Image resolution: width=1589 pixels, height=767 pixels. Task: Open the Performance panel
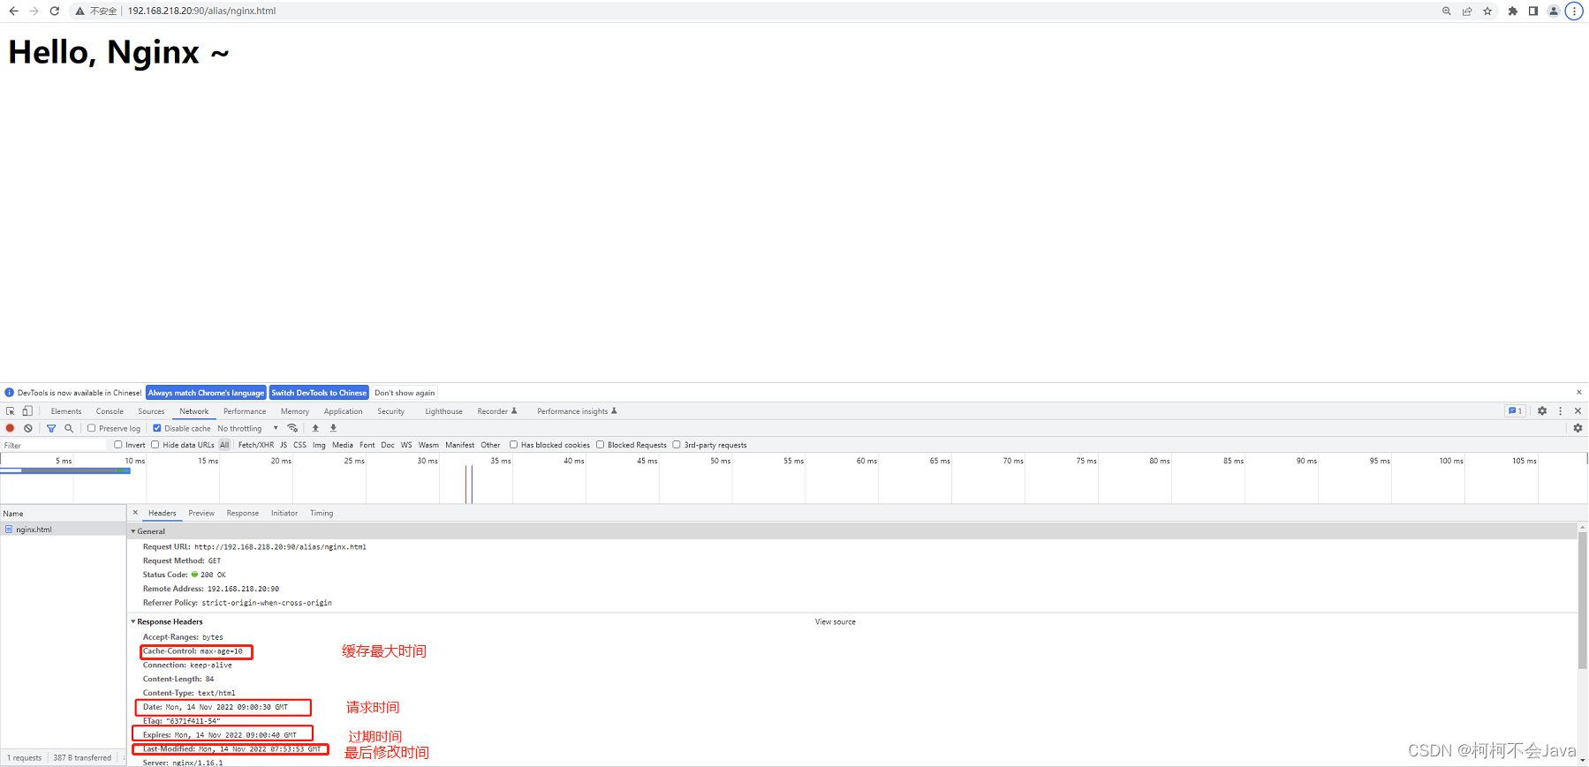245,411
